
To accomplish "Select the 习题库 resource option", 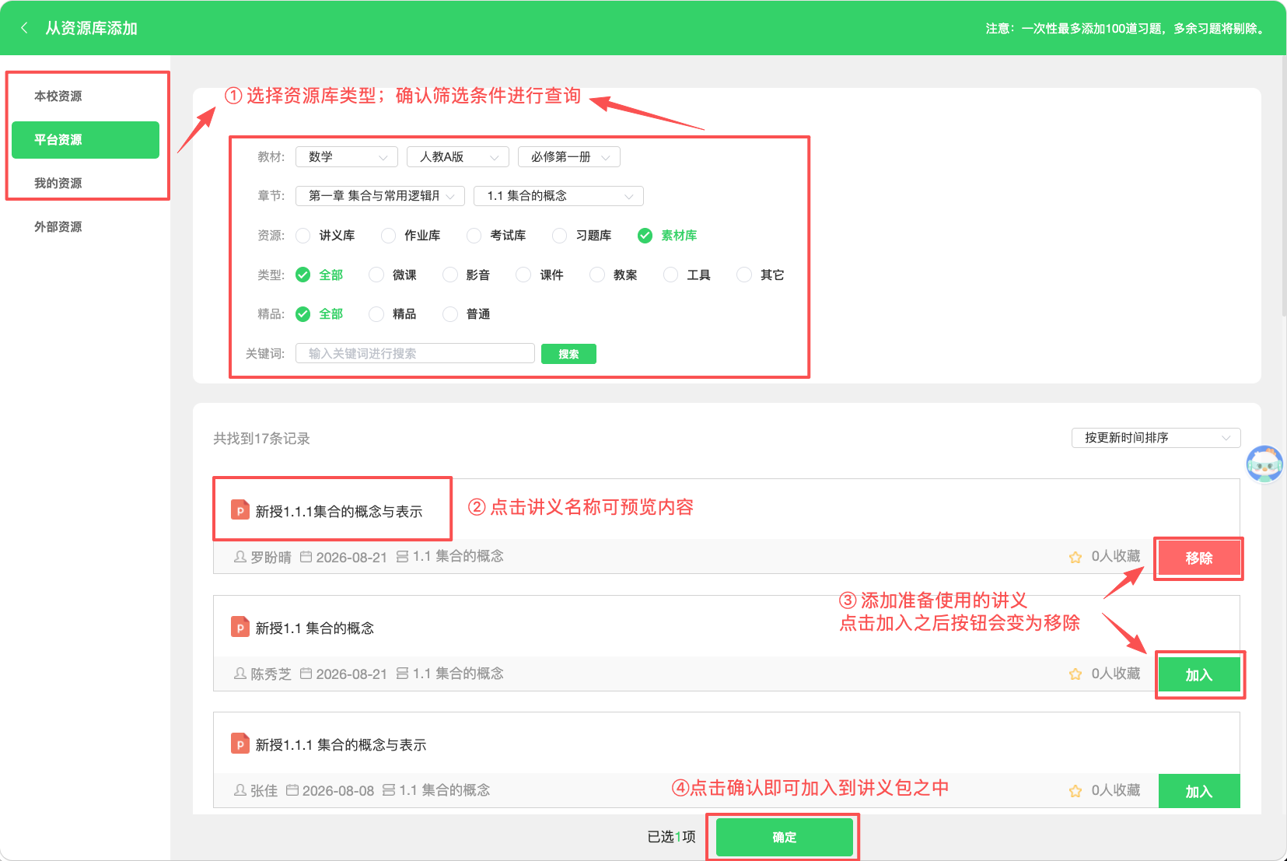I will 582,235.
